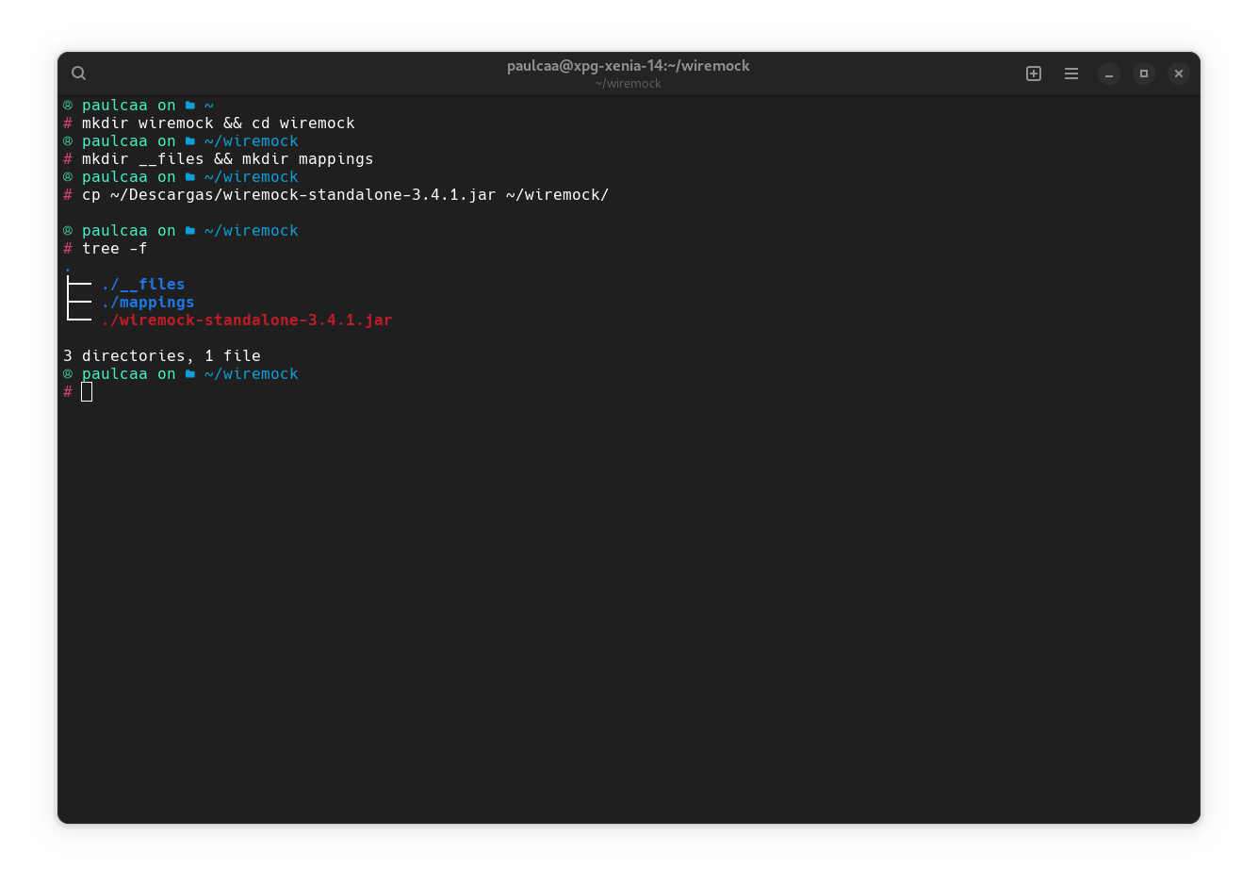Open a new terminal tab
The width and height of the screenshot is (1258, 887).
1034,74
